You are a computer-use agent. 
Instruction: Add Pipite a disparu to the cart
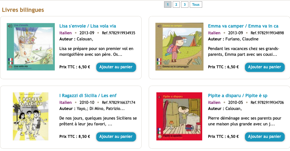click(x=265, y=137)
